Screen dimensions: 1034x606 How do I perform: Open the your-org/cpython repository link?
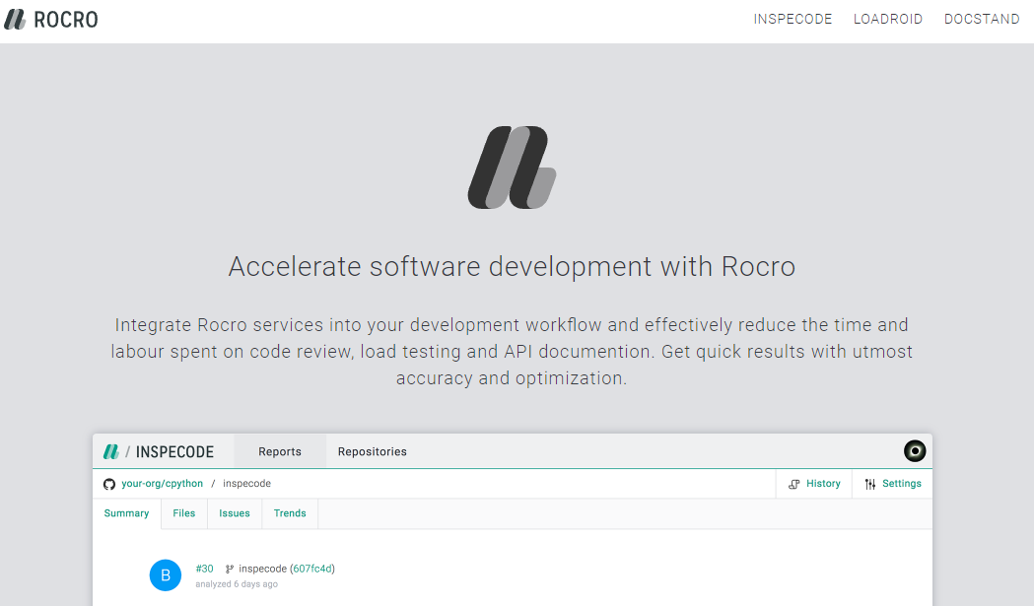(163, 484)
